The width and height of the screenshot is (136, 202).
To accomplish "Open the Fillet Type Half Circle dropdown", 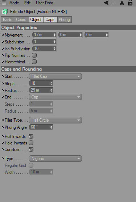I will click(x=55, y=120).
